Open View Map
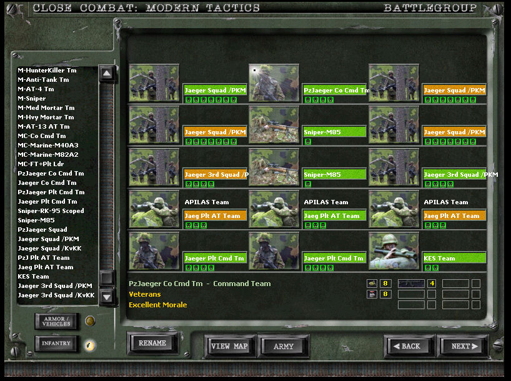Screen dimensions: 511x381 point(229,346)
